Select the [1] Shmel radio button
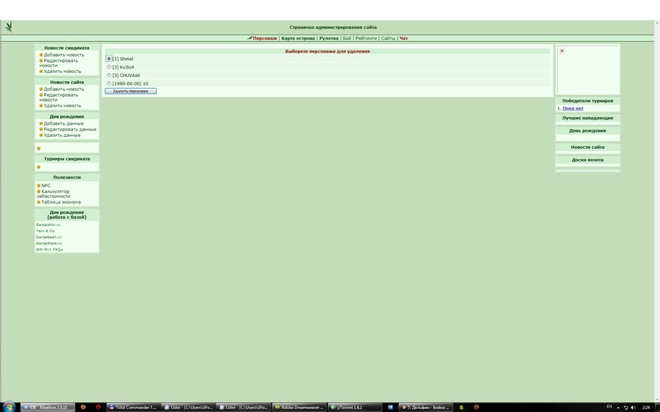660x412 pixels. pyautogui.click(x=109, y=59)
